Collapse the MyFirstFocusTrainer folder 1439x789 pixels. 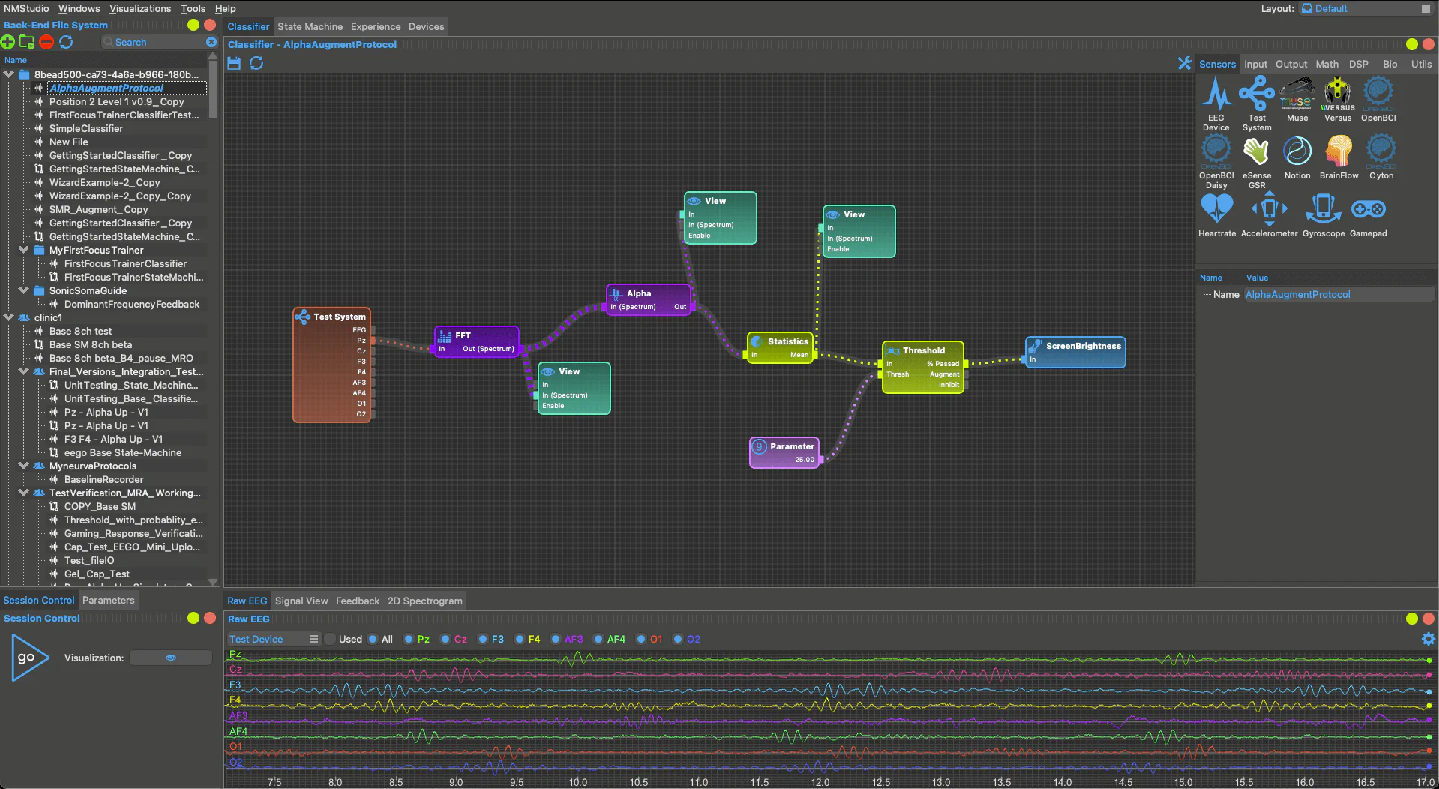[x=24, y=250]
